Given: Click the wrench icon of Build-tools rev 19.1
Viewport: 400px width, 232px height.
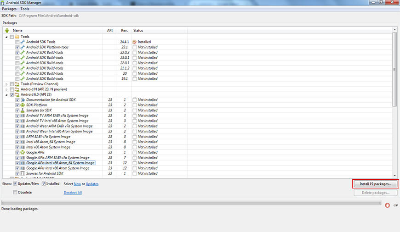Looking at the screenshot, I should (23, 79).
